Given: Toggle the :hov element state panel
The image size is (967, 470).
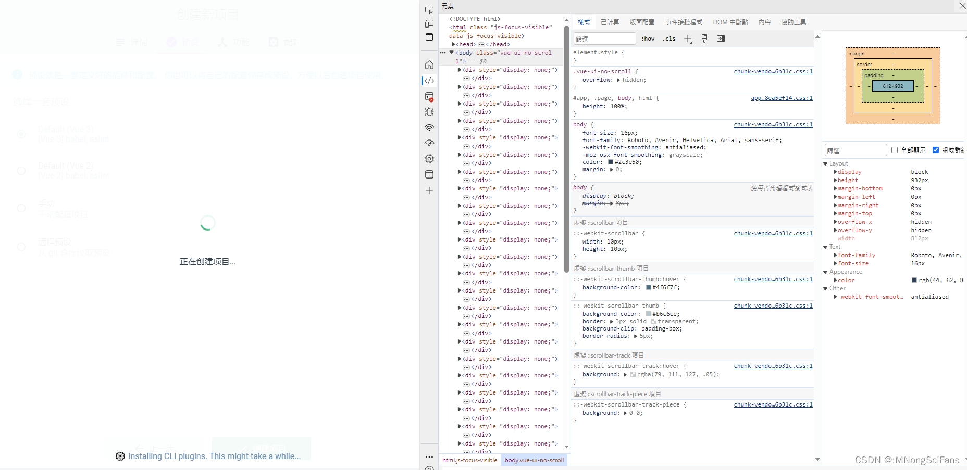Looking at the screenshot, I should coord(648,39).
